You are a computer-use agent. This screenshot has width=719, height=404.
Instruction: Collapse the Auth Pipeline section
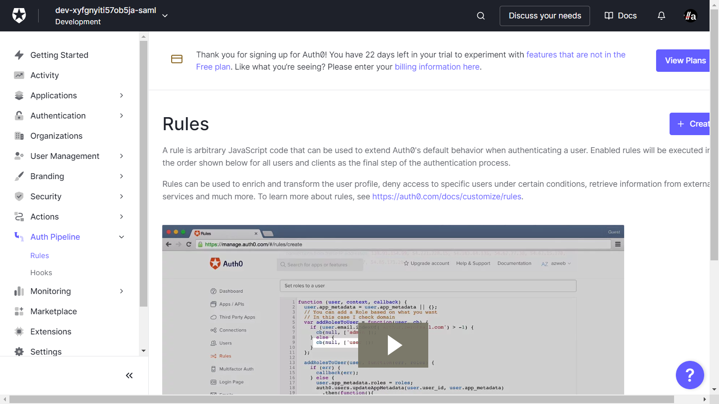pyautogui.click(x=121, y=237)
